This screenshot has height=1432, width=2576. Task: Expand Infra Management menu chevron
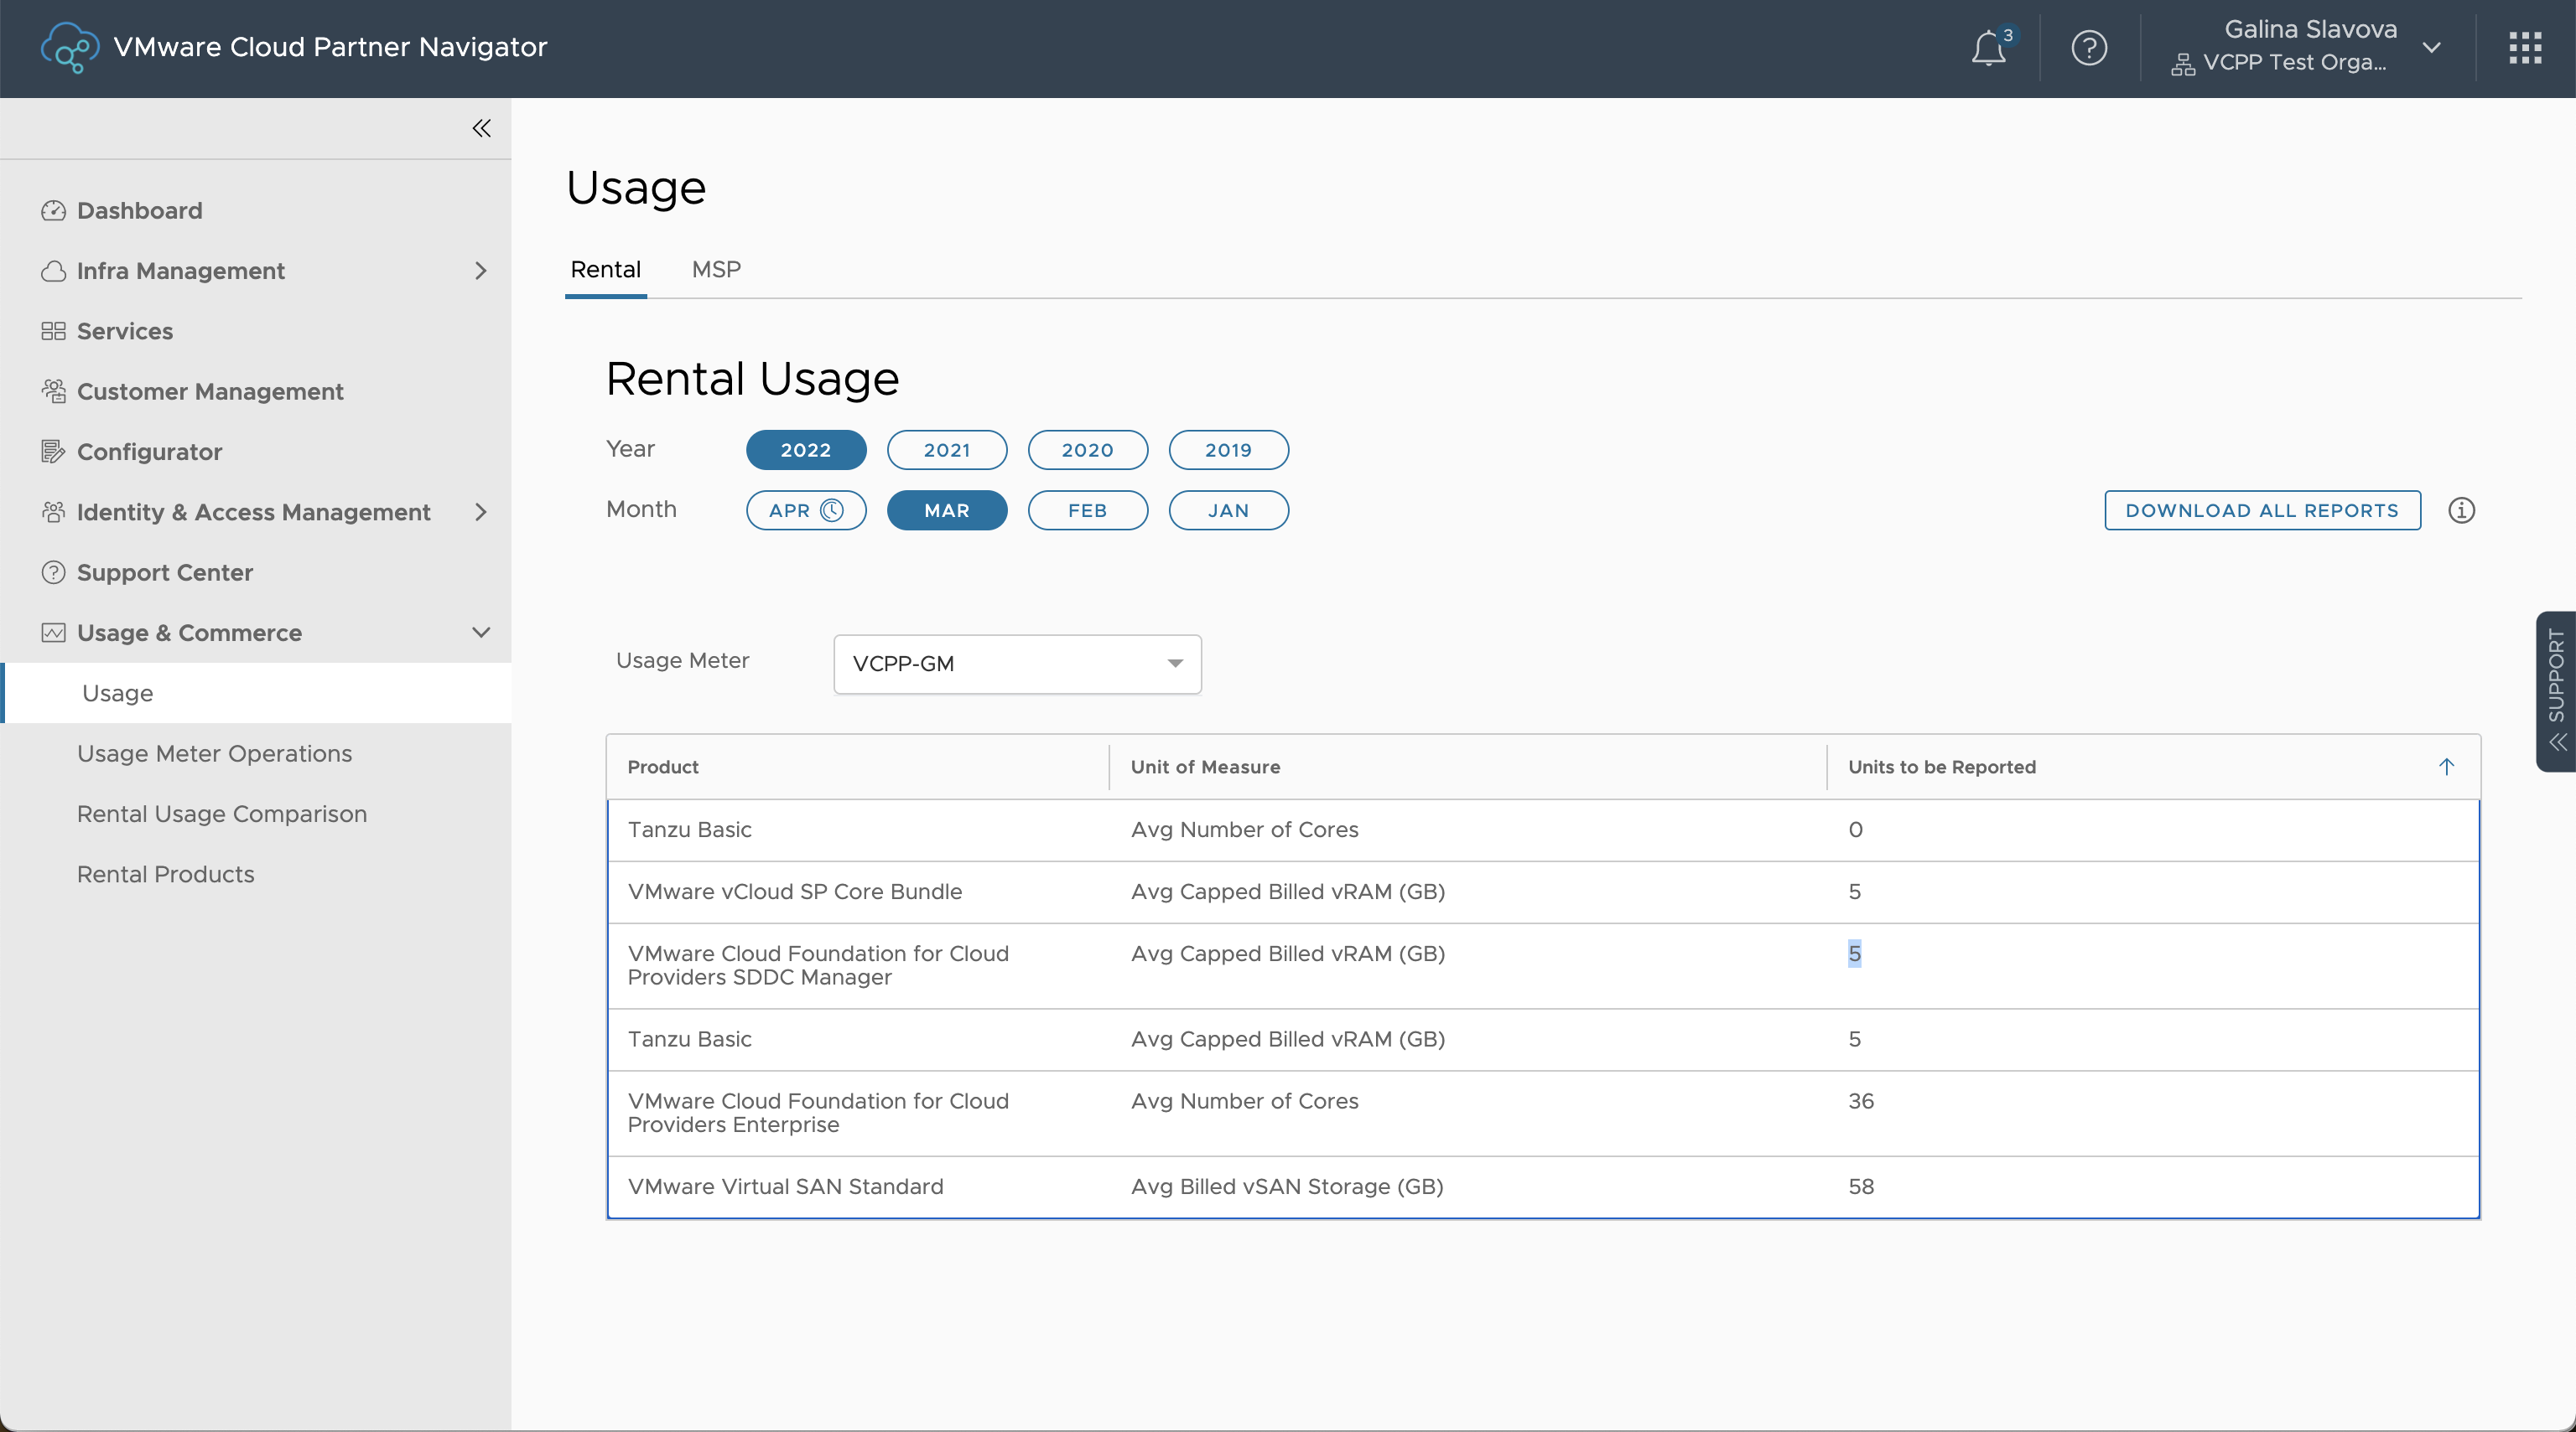[x=481, y=271]
